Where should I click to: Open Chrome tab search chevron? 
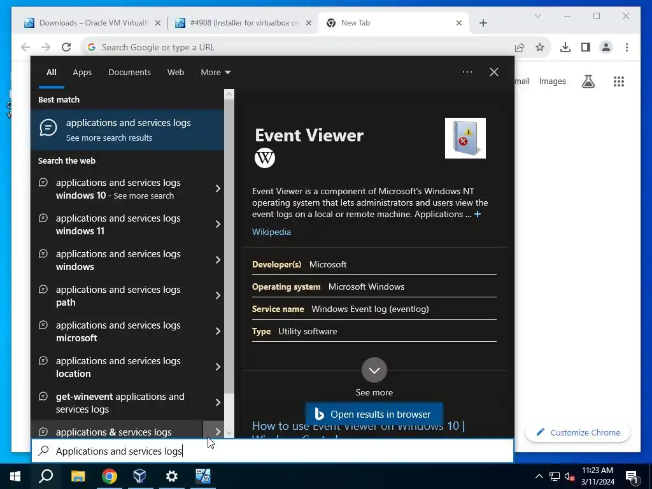point(537,16)
